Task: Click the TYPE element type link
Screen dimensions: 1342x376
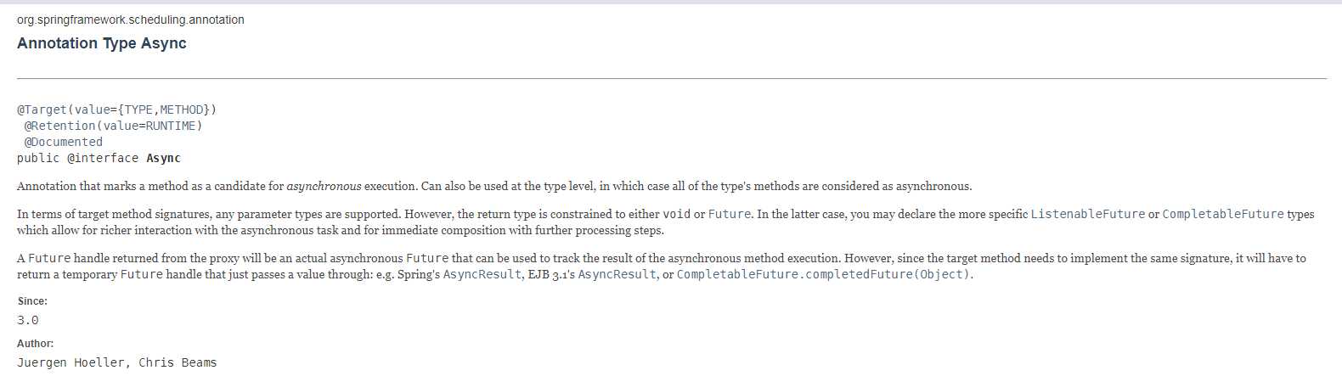Action: 138,109
